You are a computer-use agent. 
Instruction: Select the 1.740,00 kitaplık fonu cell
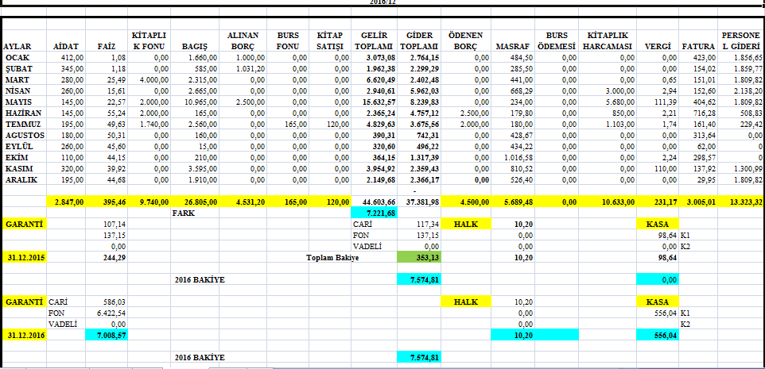point(149,124)
